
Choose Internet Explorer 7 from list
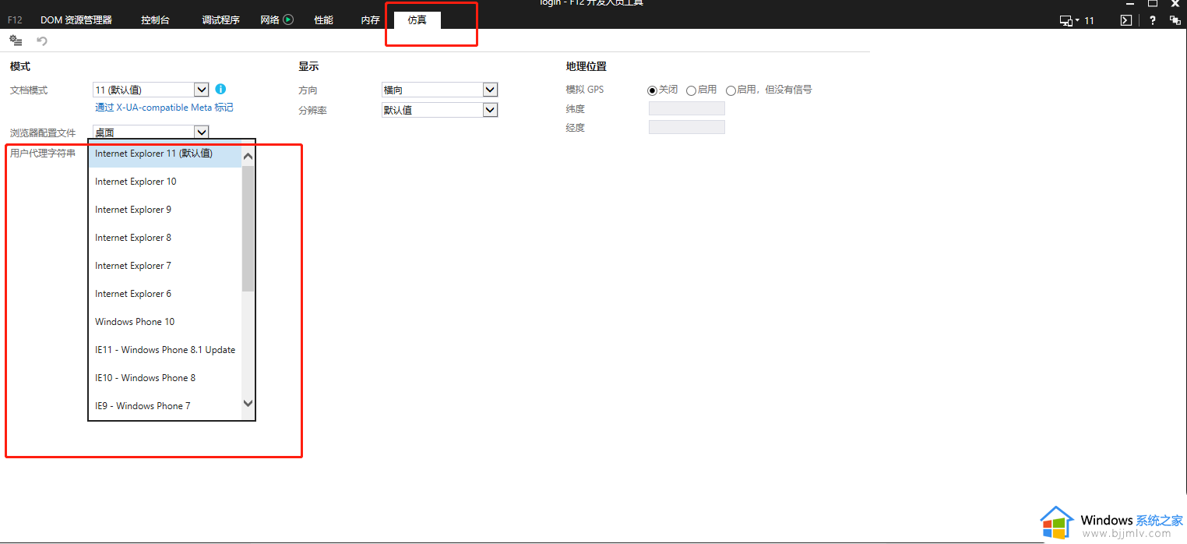165,266
